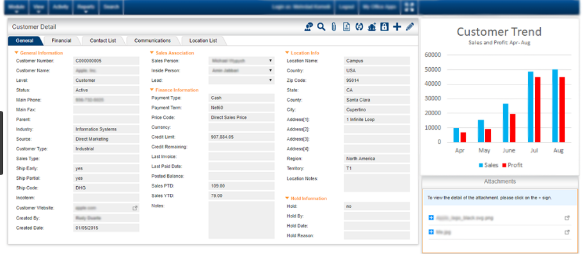Screen dimensions: 585x254
Task: Open second attachment in new window icon
Action: tap(567, 232)
